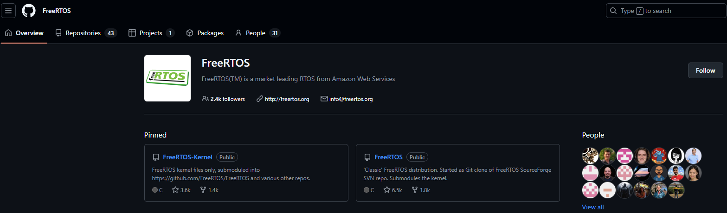Open the global navigation hamburger menu
The width and height of the screenshot is (727, 213).
8,11
